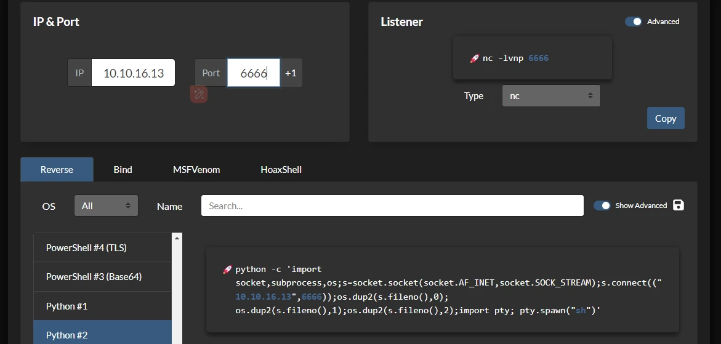
Task: Open the MSFVenom tab
Action: (x=196, y=169)
